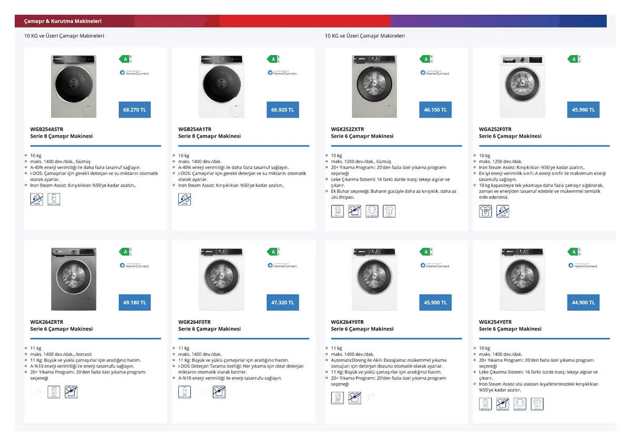Click Home Connect logo on WGK254Y0TR card
The height and width of the screenshot is (446, 631).
tap(583, 266)
